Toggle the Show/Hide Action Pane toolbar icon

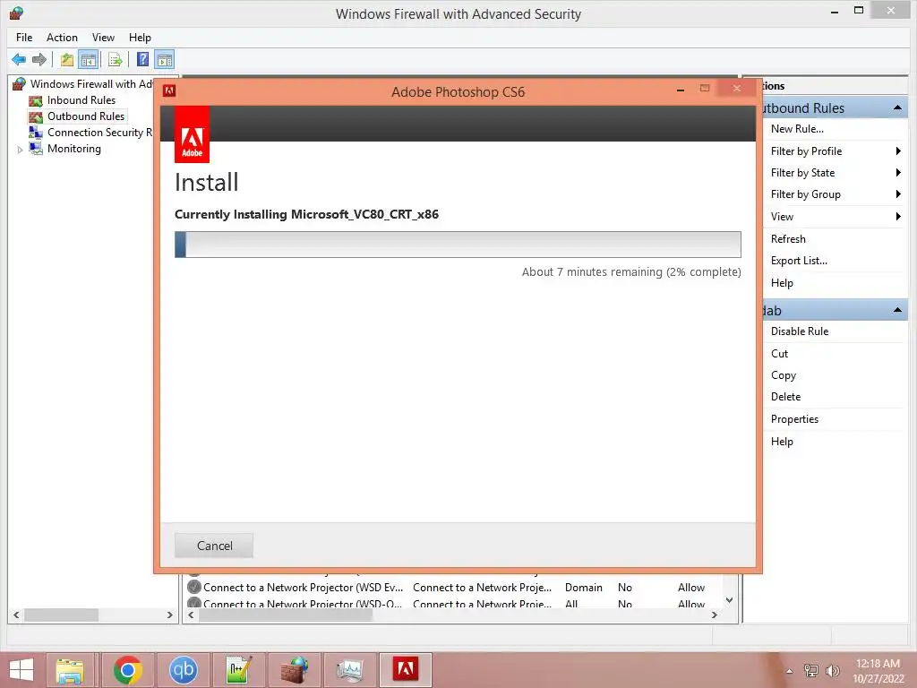coord(165,60)
